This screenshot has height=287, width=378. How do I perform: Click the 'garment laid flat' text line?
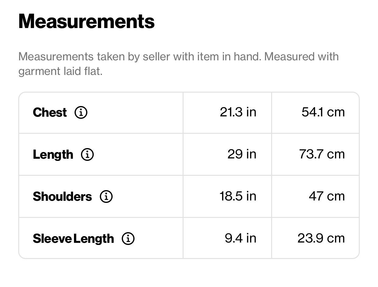pos(61,71)
